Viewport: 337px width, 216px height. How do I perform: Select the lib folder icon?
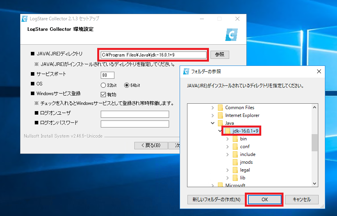235,178
